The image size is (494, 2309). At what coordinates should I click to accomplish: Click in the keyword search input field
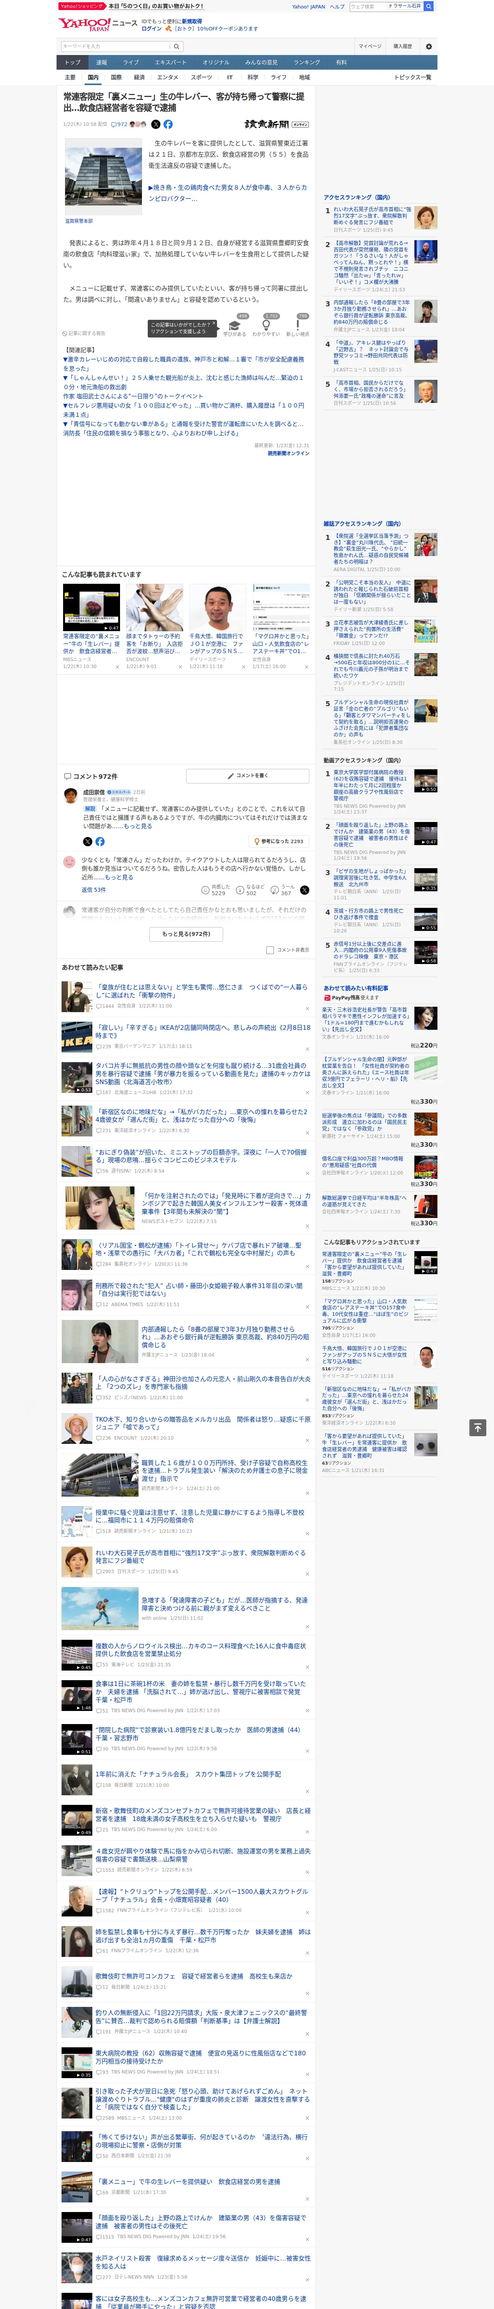(116, 46)
